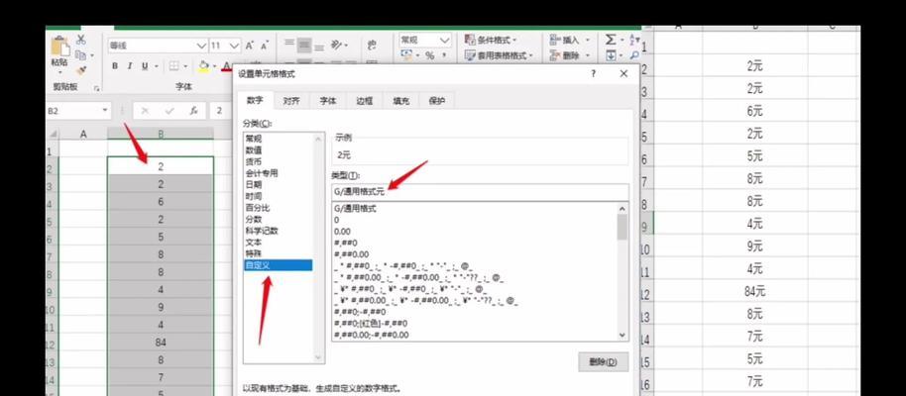Click the Fill down icon below AutoSum
The height and width of the screenshot is (396, 906).
coord(611,55)
